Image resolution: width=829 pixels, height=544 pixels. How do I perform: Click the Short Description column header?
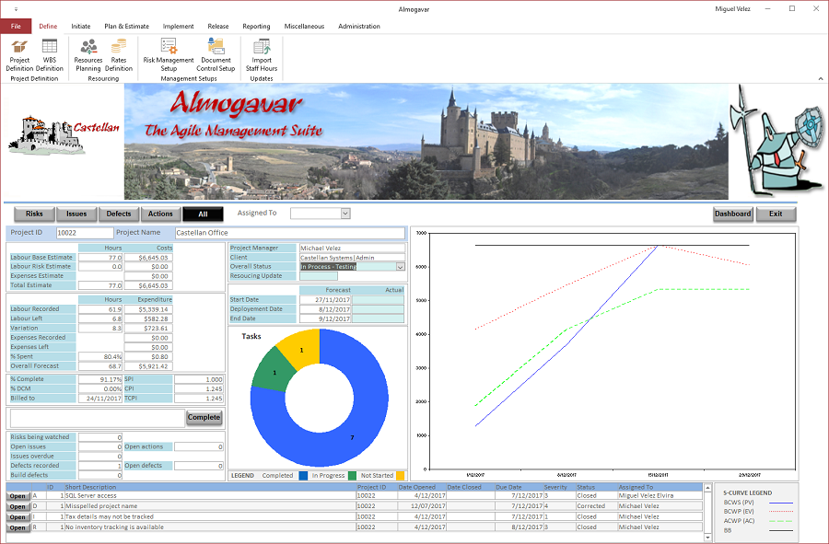90,487
